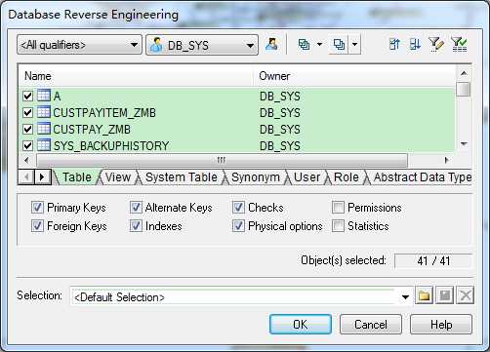Viewport: 490px width, 352px height.
Task: Click horizontal scrollbar right arrow
Action: click(446, 160)
